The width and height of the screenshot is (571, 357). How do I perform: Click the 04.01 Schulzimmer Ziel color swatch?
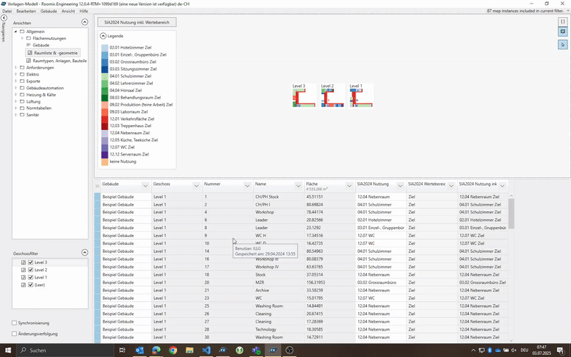point(104,75)
